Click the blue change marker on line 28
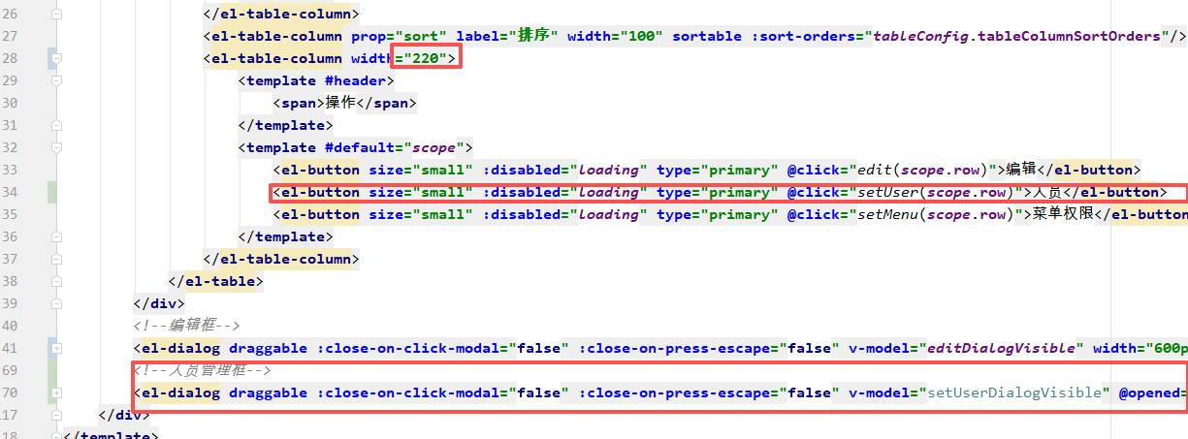 49,59
